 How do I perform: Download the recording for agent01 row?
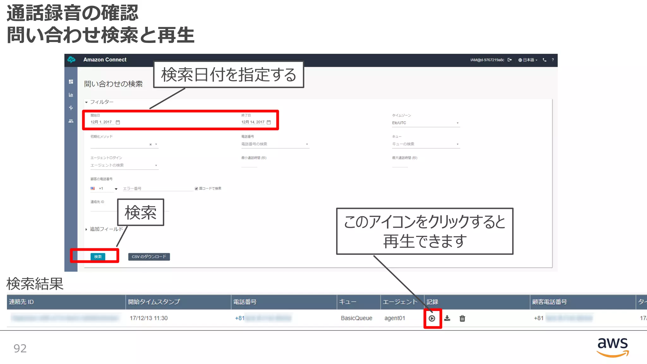coord(447,318)
